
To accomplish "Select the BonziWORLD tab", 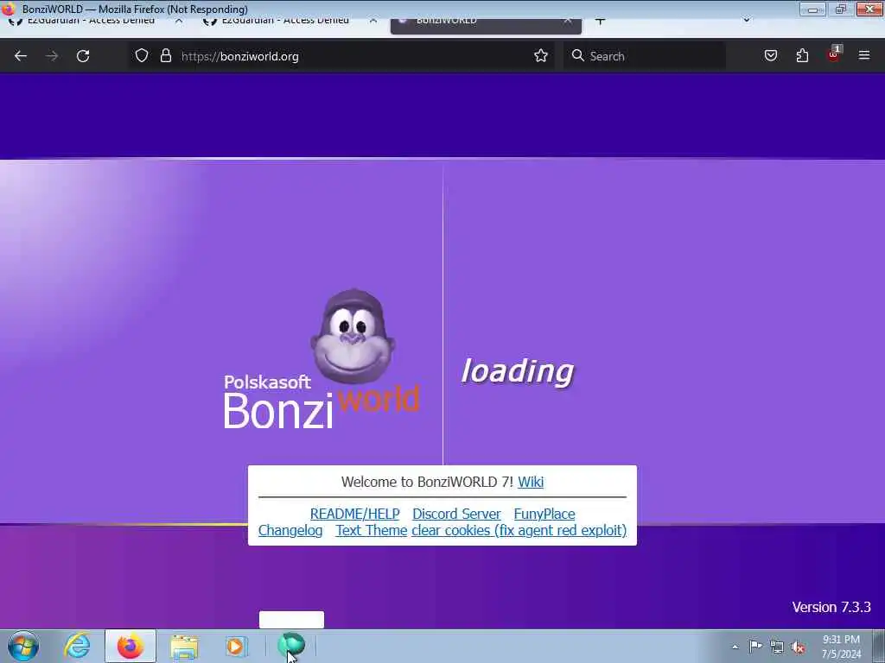I will point(486,26).
